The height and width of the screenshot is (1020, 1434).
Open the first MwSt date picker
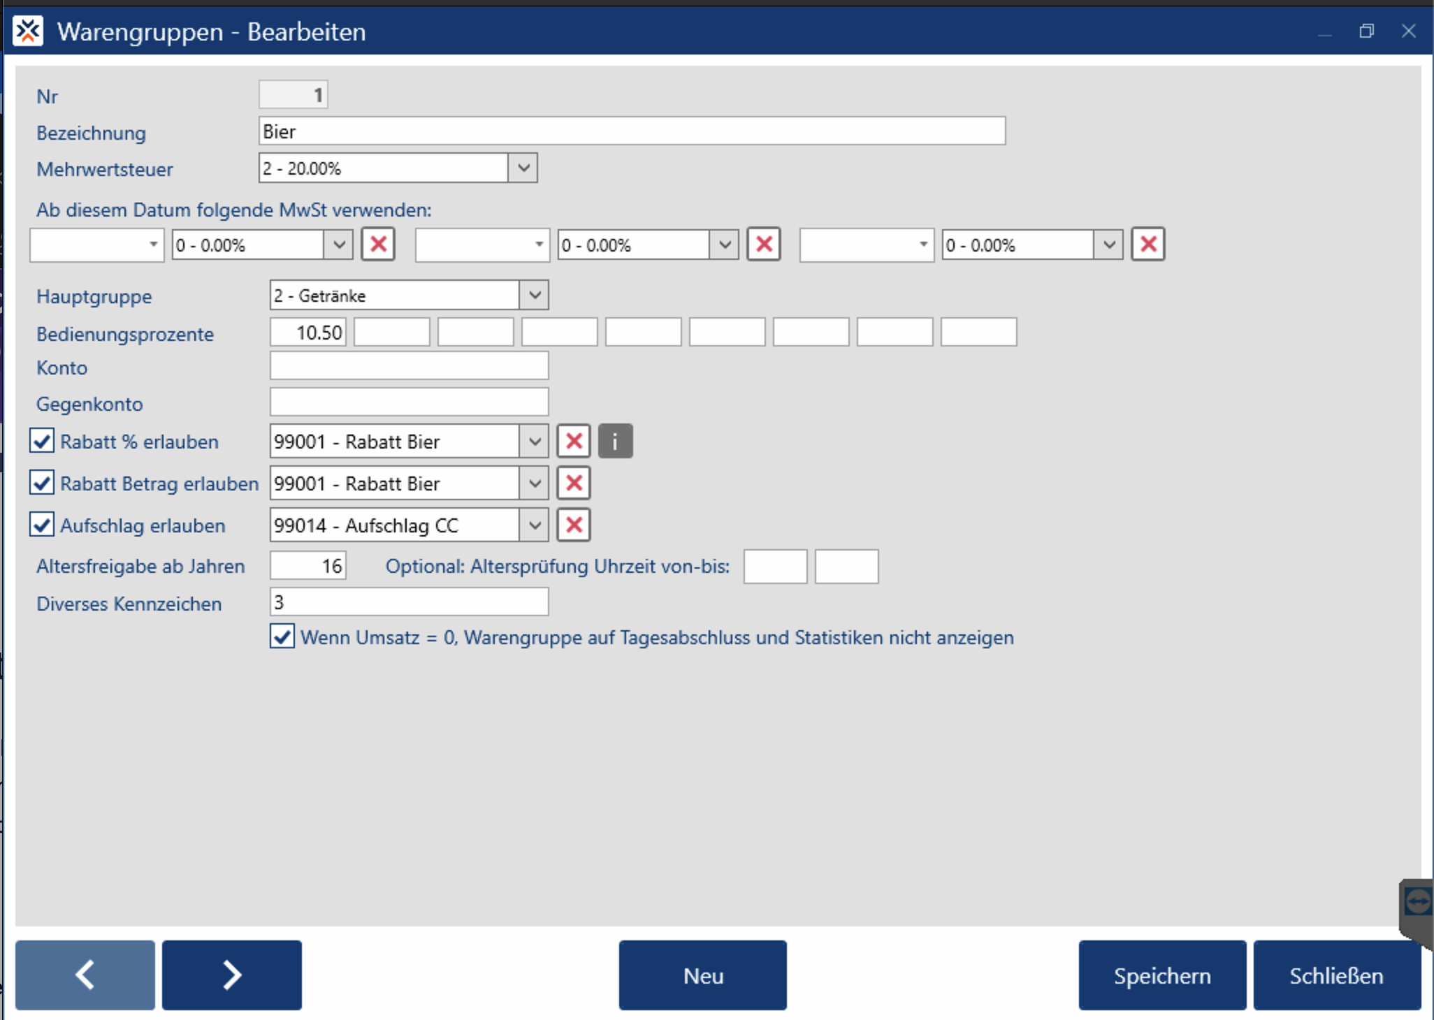153,245
